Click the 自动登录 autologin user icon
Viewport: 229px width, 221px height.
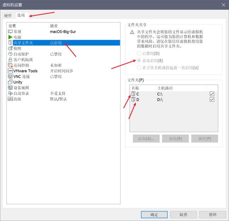(10, 93)
